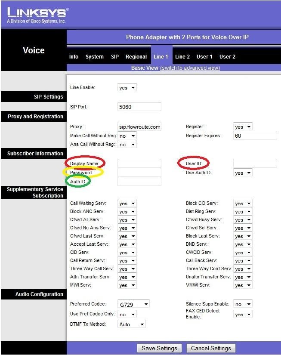Image resolution: width=281 pixels, height=355 pixels.
Task: Go to the SIP tab
Action: [115, 57]
